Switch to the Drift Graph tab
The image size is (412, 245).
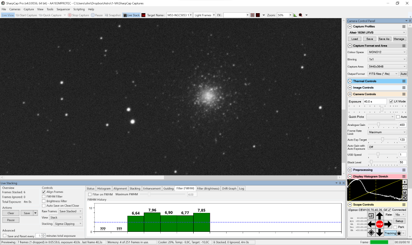pos(229,188)
